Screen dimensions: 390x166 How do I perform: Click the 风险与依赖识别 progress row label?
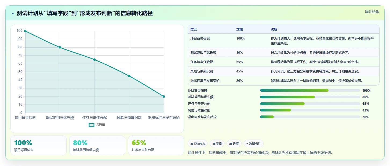[199, 110]
